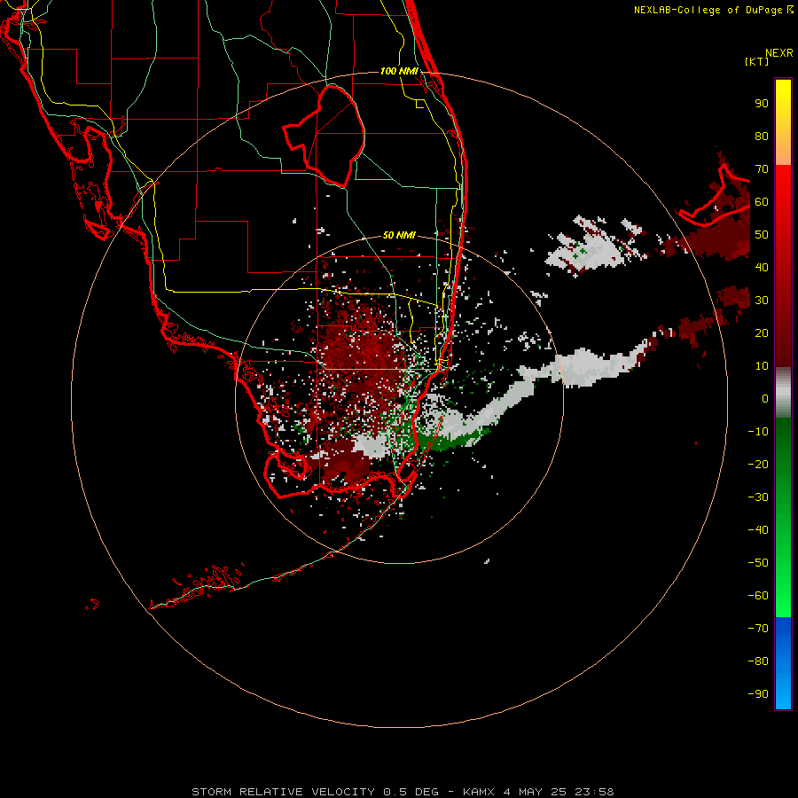Click the -90 value on the velocity scale
Viewport: 798px width, 798px height.
click(758, 694)
